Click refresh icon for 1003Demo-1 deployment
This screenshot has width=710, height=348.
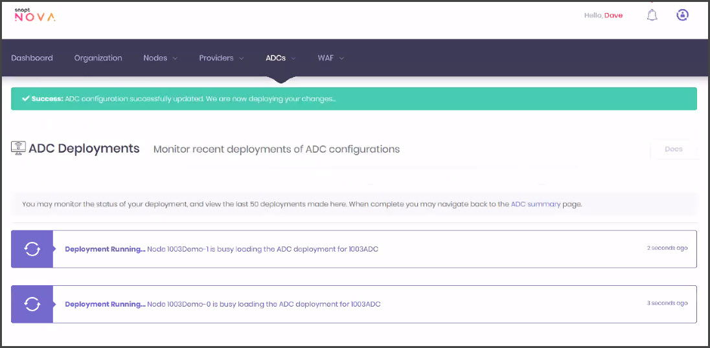32,249
